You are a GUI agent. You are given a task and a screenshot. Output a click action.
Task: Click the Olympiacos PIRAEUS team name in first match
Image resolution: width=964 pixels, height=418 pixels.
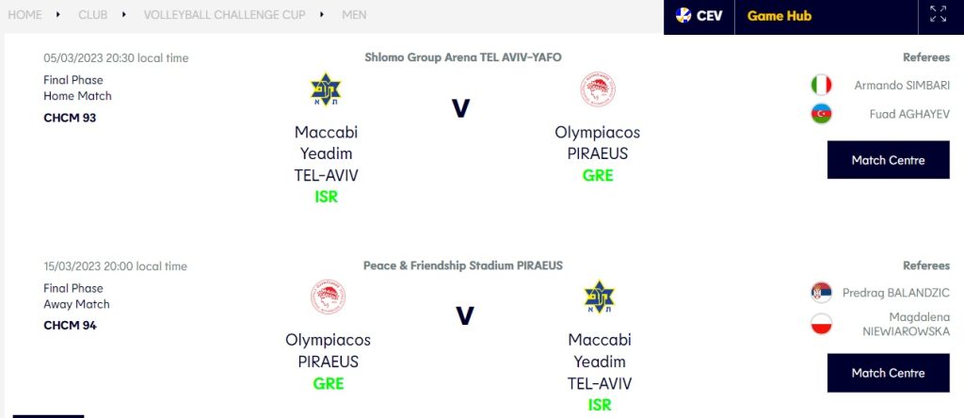pyautogui.click(x=598, y=143)
